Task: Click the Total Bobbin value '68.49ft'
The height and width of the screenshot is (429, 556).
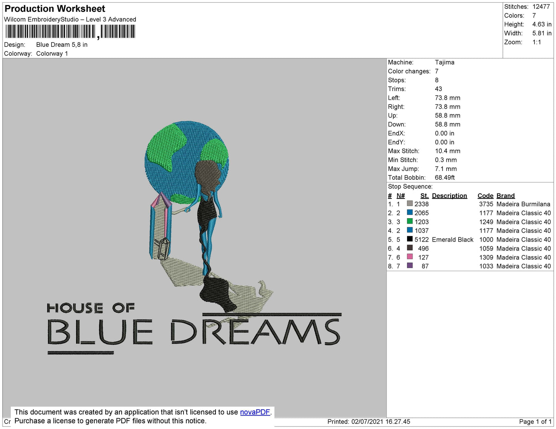Action: [445, 177]
